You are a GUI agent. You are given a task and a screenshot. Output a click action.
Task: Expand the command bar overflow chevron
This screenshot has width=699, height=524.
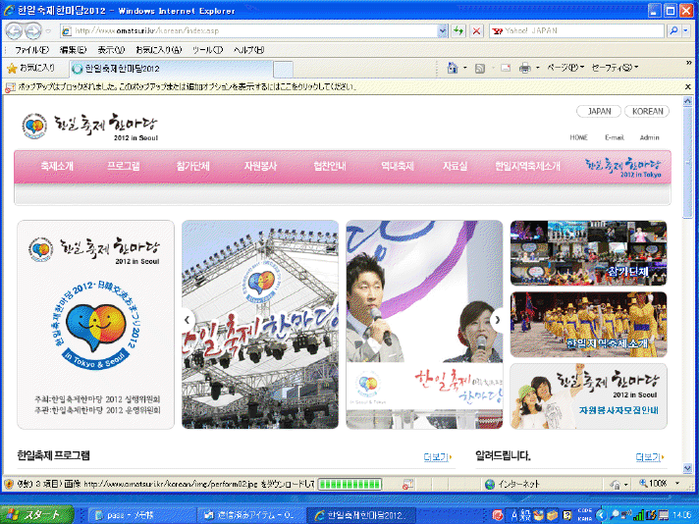click(688, 63)
